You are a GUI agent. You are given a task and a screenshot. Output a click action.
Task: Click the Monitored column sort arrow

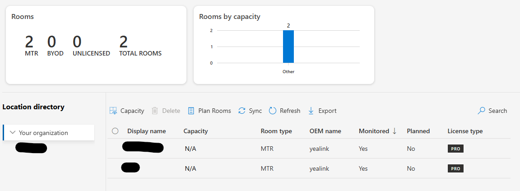[x=395, y=131]
